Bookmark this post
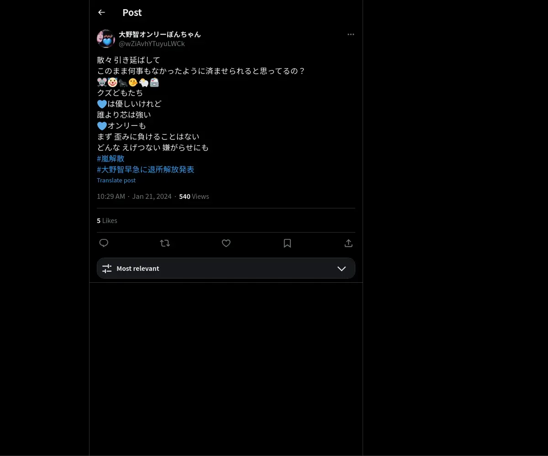Image resolution: width=548 pixels, height=456 pixels. pos(287,243)
